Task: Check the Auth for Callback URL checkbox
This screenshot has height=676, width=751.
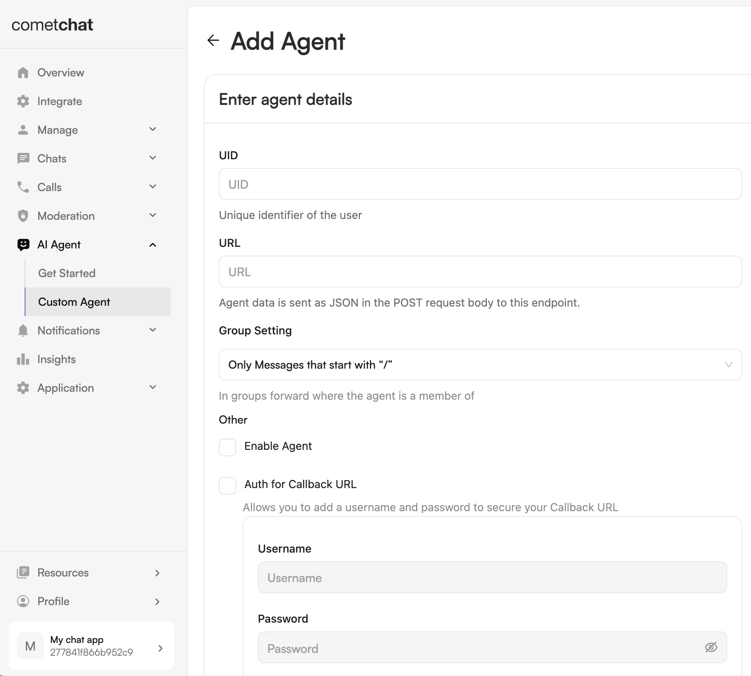Action: [x=228, y=486]
